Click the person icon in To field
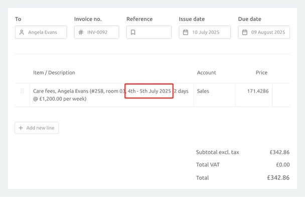305x197 pixels. click(x=22, y=32)
